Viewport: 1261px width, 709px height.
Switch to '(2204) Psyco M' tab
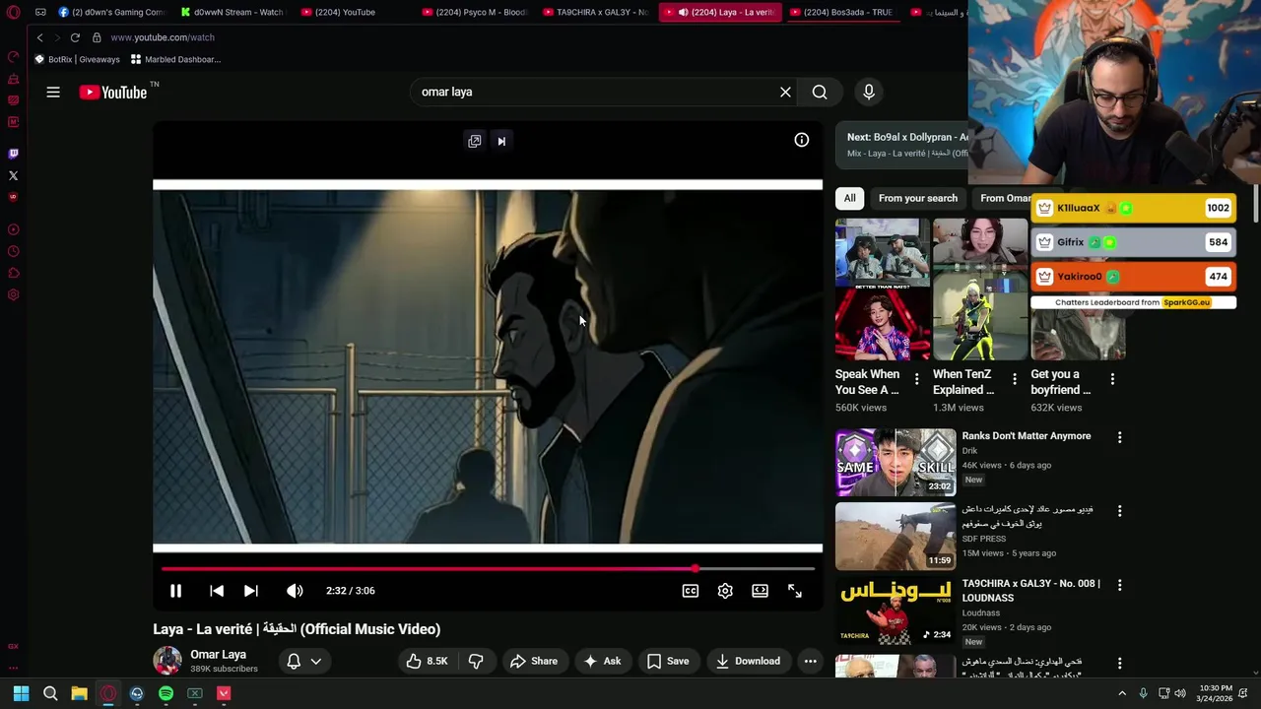(474, 12)
